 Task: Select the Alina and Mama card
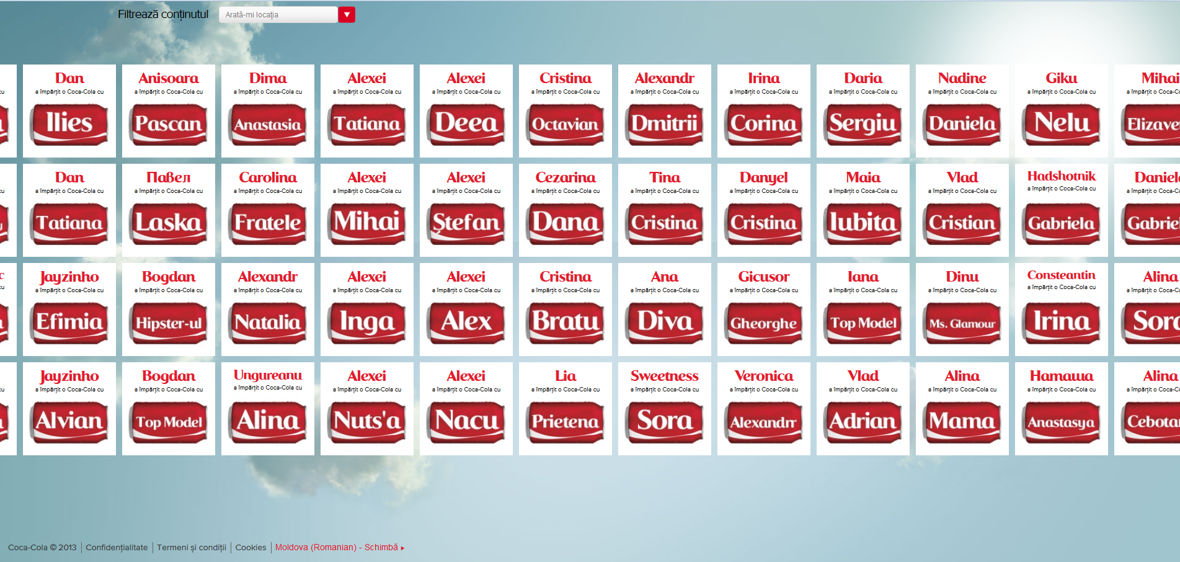tap(962, 409)
